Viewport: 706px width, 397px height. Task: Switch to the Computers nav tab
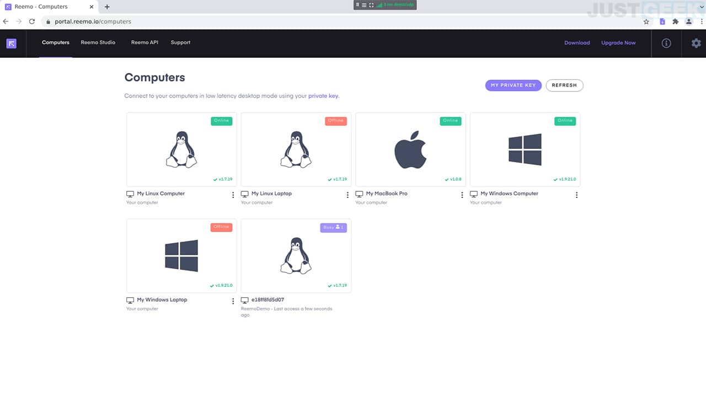coord(56,42)
